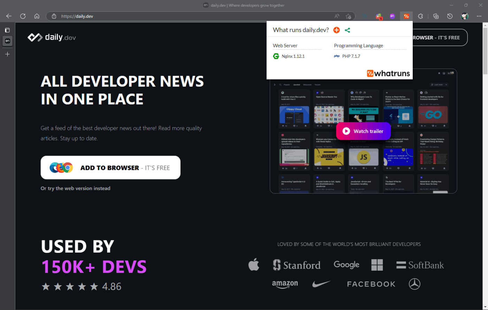Play the Watch trailer button
The image size is (488, 310).
click(x=363, y=131)
